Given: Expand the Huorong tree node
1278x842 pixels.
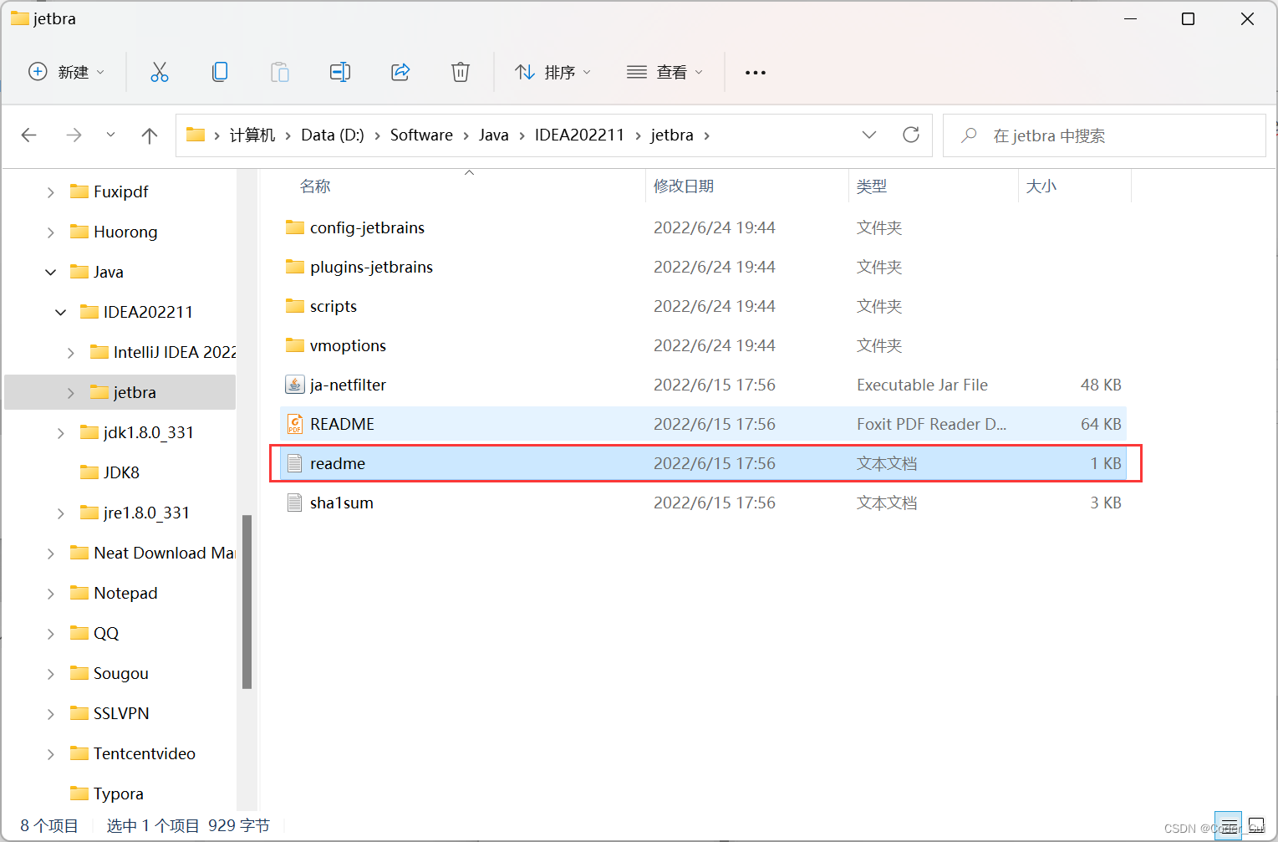Looking at the screenshot, I should [50, 232].
